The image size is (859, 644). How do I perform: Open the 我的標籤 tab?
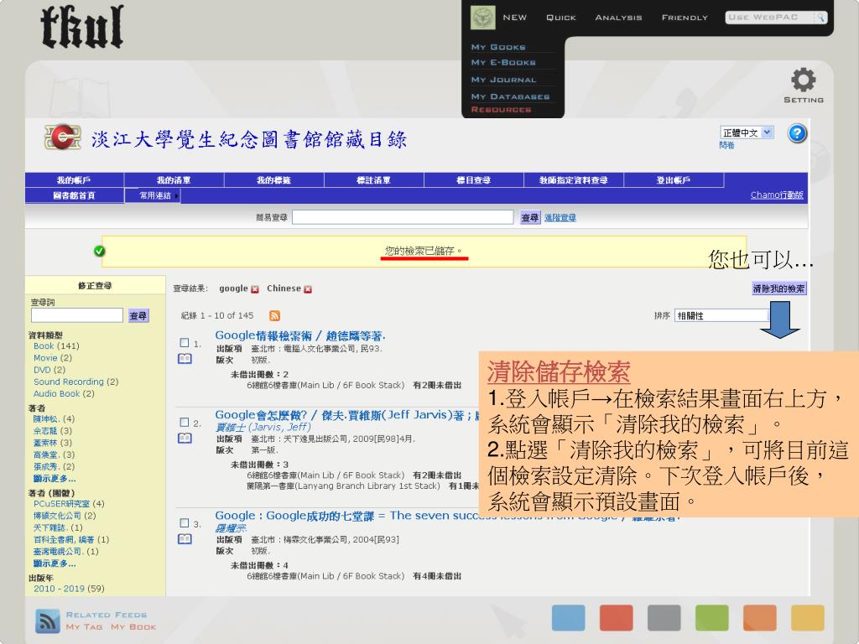(274, 180)
